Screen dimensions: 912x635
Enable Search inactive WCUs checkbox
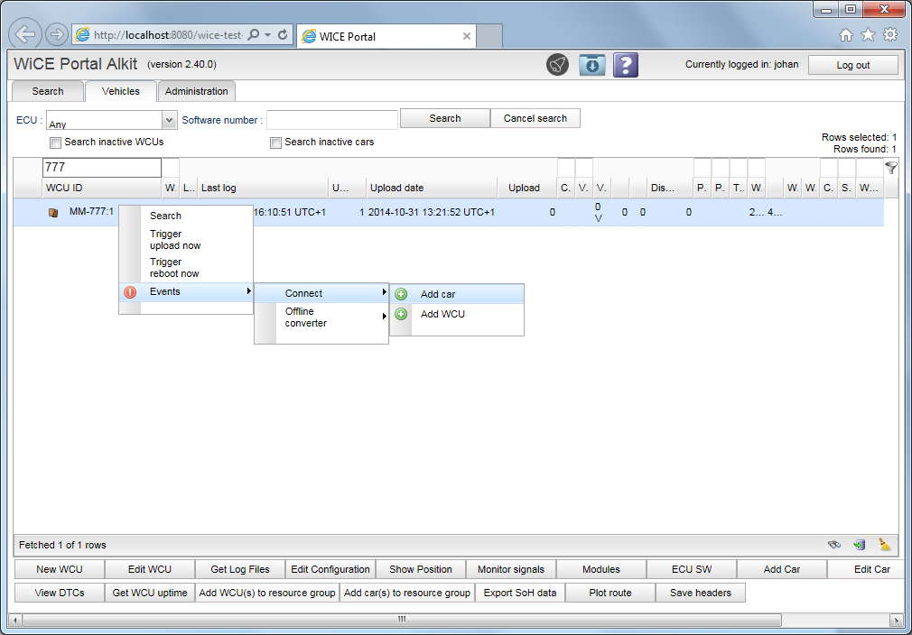[x=56, y=143]
